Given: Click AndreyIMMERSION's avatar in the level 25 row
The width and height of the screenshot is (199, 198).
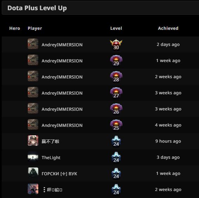Looking at the screenshot, I should click(33, 124).
